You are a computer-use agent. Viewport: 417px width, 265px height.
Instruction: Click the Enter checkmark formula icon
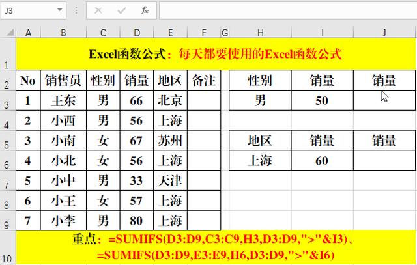tap(122, 10)
